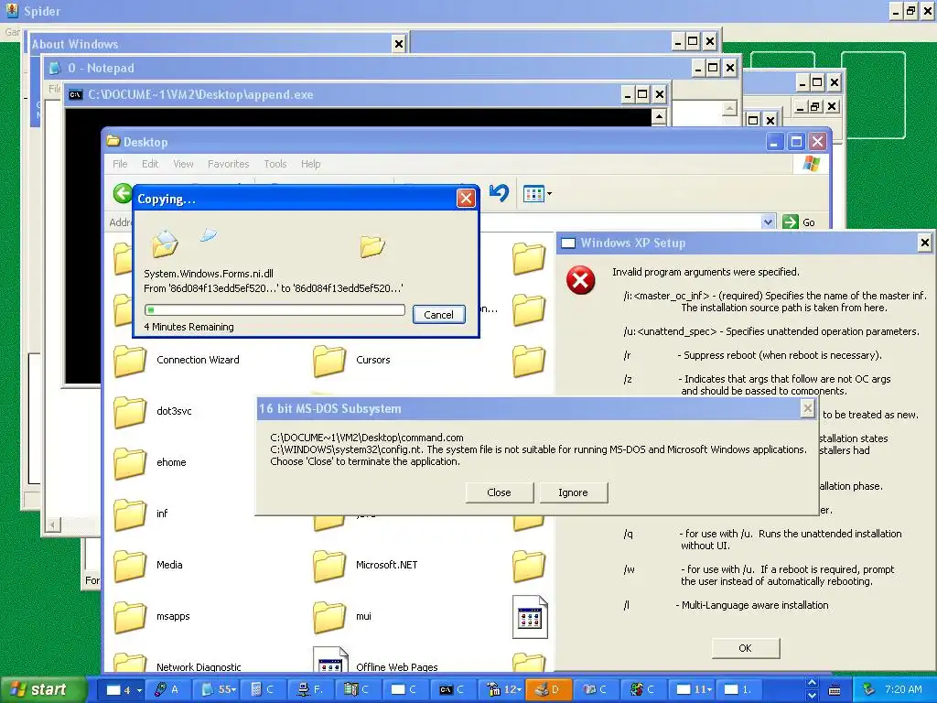937x703 pixels.
Task: Open the Edit menu in Desktop window
Action: coord(150,164)
